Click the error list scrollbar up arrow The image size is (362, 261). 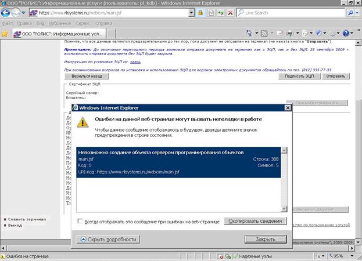pyautogui.click(x=284, y=150)
